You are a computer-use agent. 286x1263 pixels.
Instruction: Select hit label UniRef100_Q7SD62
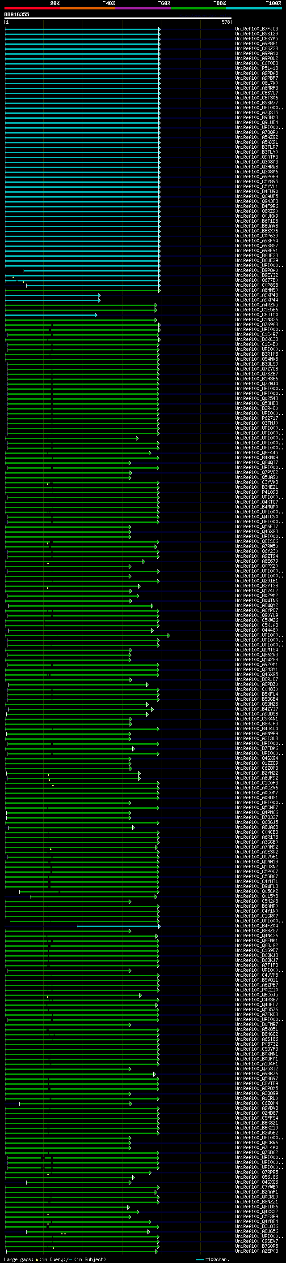click(x=256, y=1152)
